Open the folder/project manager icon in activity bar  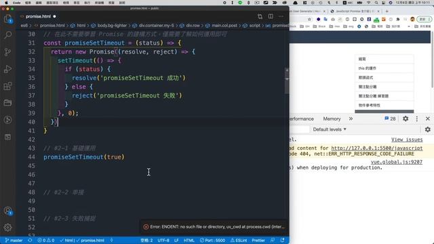tap(7, 103)
